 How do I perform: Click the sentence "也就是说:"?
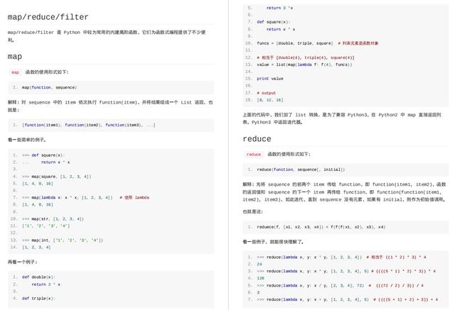click(x=252, y=211)
